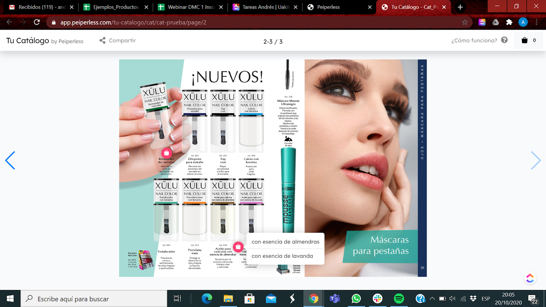
Task: Click the help question mark icon
Action: pos(504,40)
